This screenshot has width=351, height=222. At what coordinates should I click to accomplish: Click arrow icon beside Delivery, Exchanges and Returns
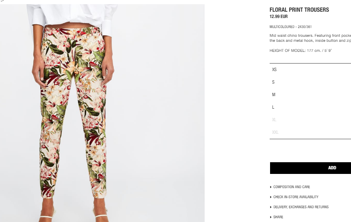click(x=271, y=207)
